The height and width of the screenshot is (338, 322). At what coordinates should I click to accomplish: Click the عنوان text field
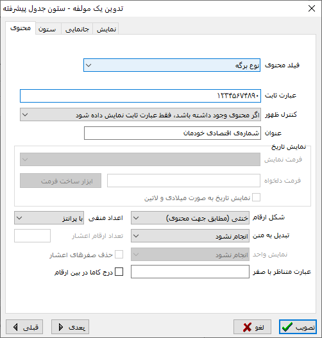173,133
